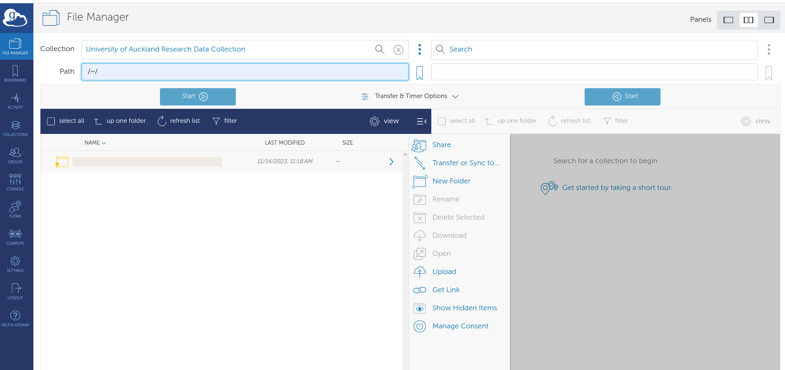Open Groups in the sidebar
The width and height of the screenshot is (785, 370).
point(15,155)
